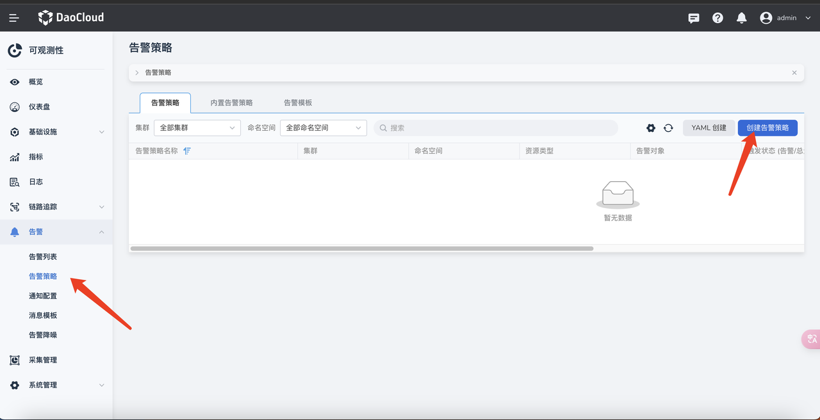Click the YAML 创建 button

(709, 128)
